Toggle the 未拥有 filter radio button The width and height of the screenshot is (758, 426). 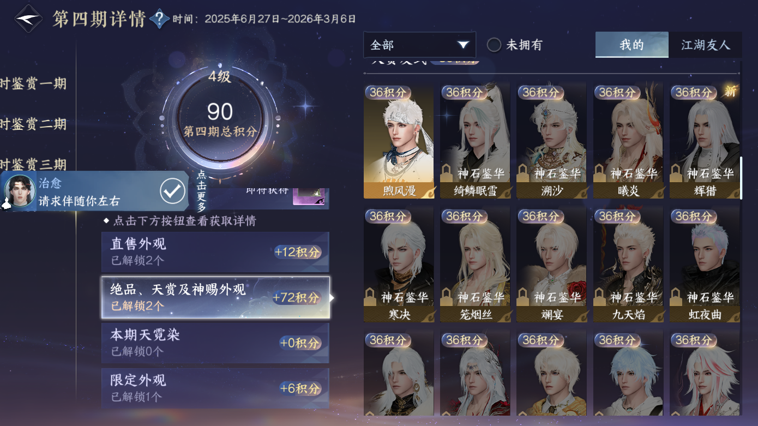494,45
